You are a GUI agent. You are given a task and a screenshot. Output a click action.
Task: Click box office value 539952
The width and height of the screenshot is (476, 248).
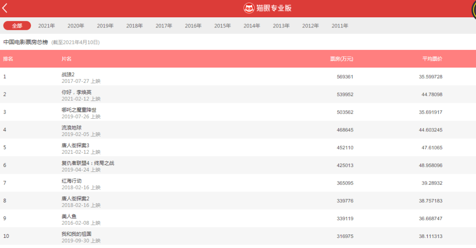(x=345, y=95)
